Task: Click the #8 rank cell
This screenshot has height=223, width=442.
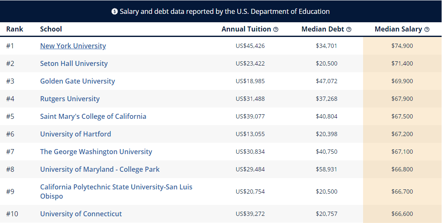Action: (x=10, y=169)
